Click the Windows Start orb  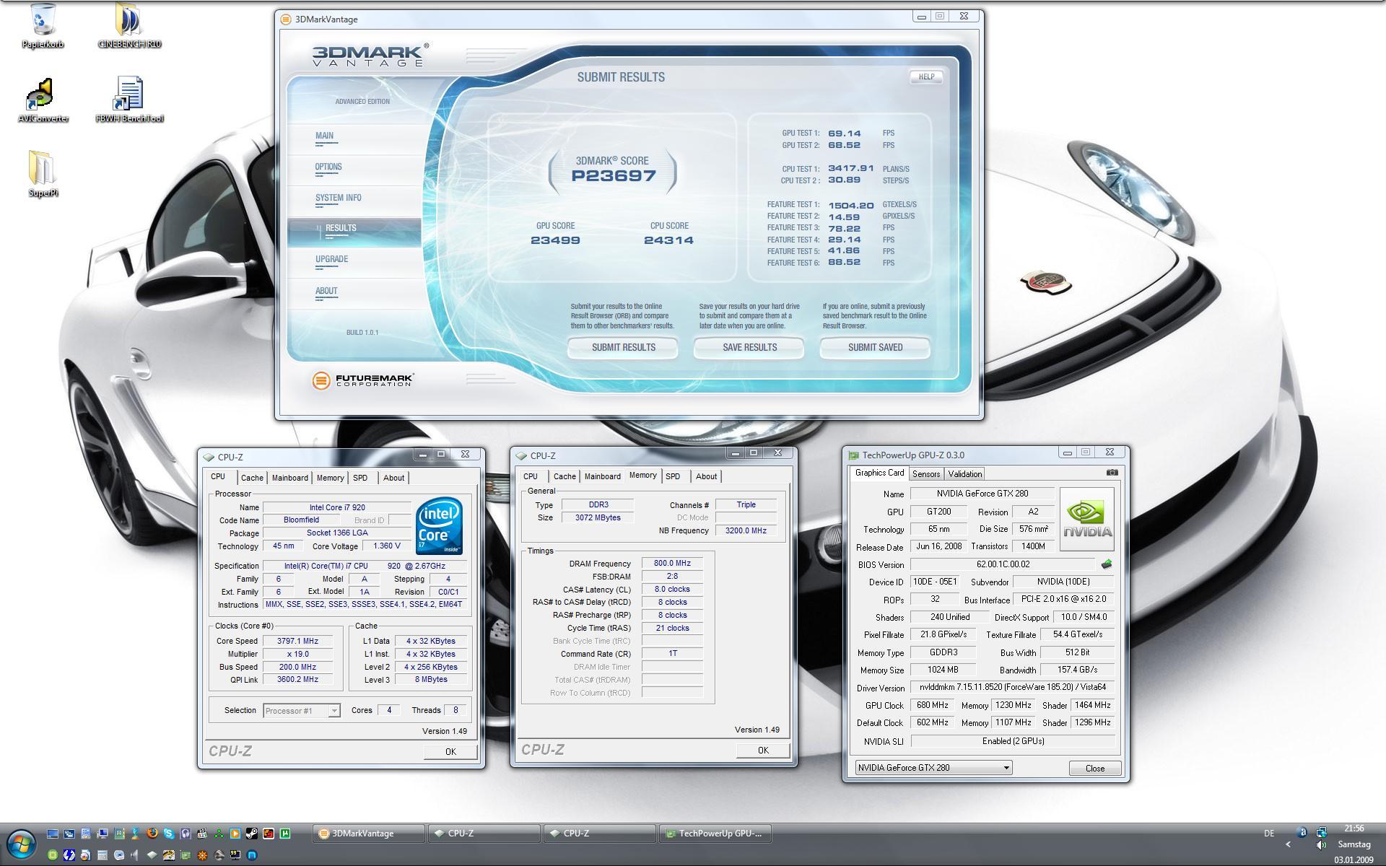pyautogui.click(x=21, y=844)
